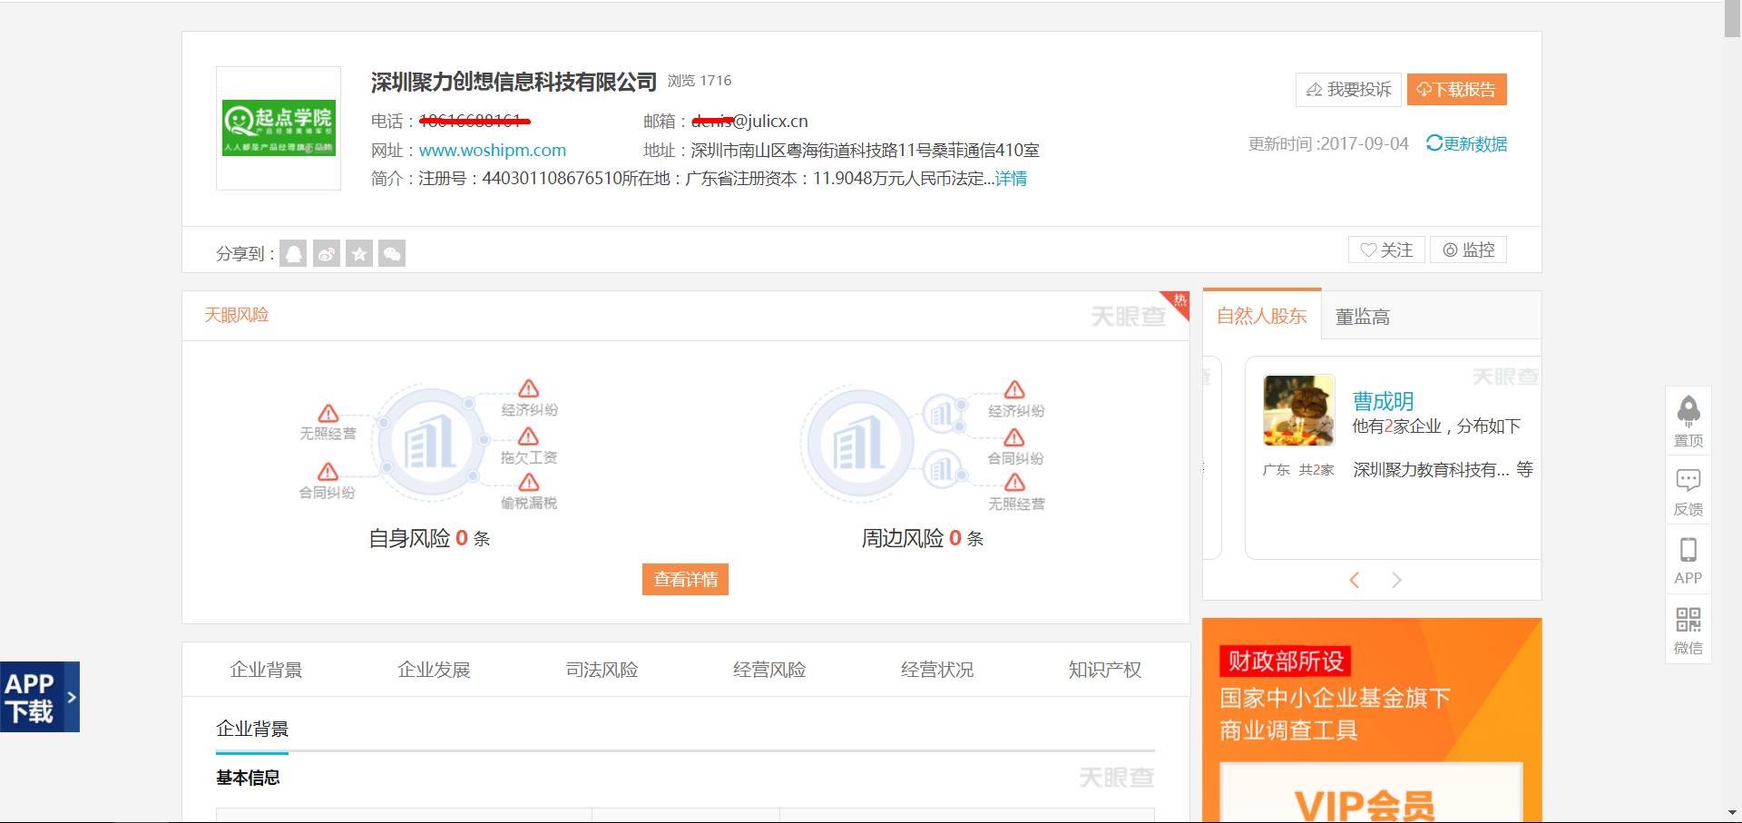Click the APP下载 side banner

[40, 697]
